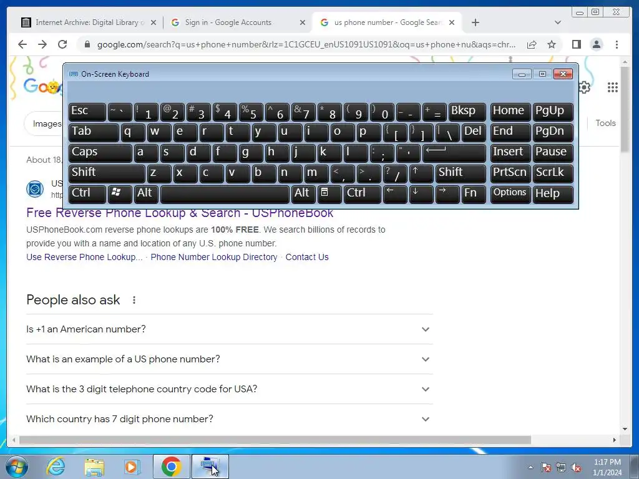Click the share page icon in address bar

(532, 44)
